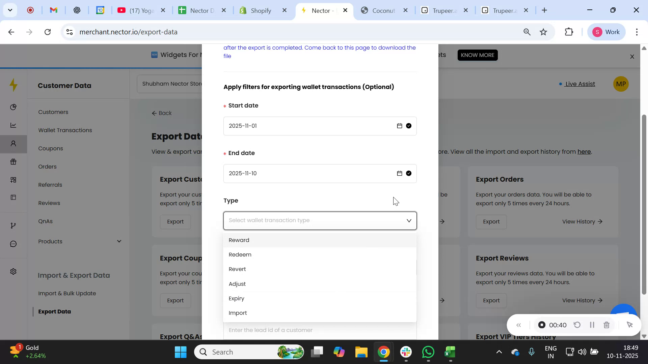
Task: Open the Start date calendar picker
Action: [399, 125]
